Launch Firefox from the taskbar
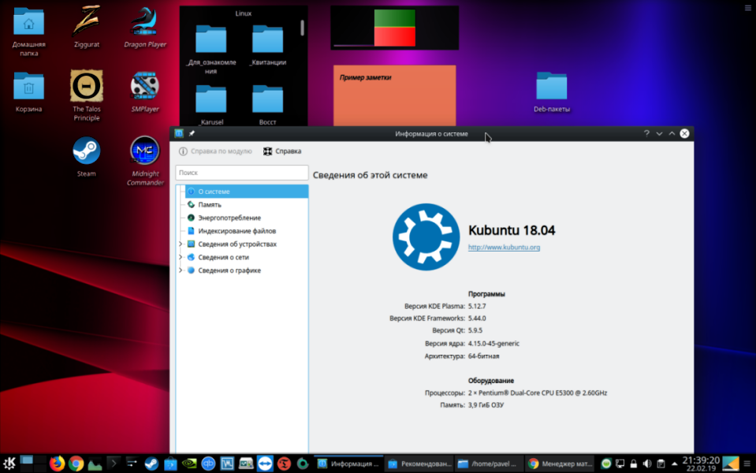This screenshot has width=756, height=473. (56, 464)
